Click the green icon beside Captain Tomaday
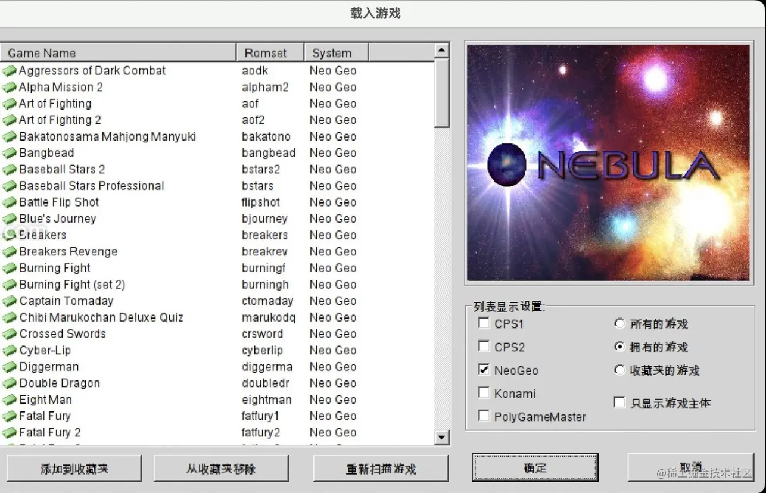Viewport: 766px width, 493px height. click(x=10, y=301)
